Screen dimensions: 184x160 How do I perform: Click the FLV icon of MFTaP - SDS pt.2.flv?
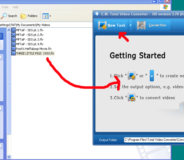pos(13,35)
